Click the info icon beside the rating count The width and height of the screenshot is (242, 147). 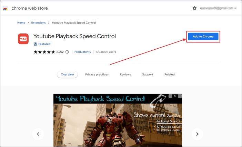click(x=67, y=52)
